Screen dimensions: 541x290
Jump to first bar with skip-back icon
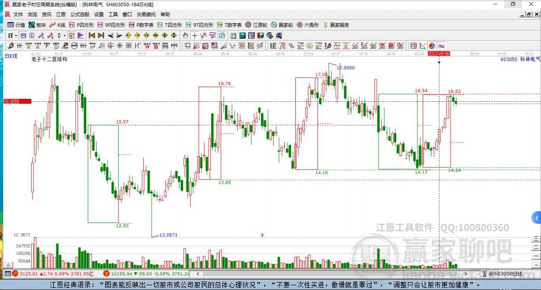pos(92,35)
